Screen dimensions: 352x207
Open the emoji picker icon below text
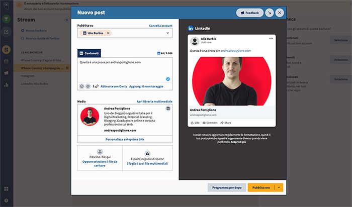[81, 86]
